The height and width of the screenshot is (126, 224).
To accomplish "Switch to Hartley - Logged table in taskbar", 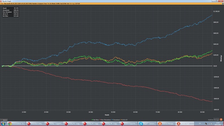I will click(x=54, y=123).
